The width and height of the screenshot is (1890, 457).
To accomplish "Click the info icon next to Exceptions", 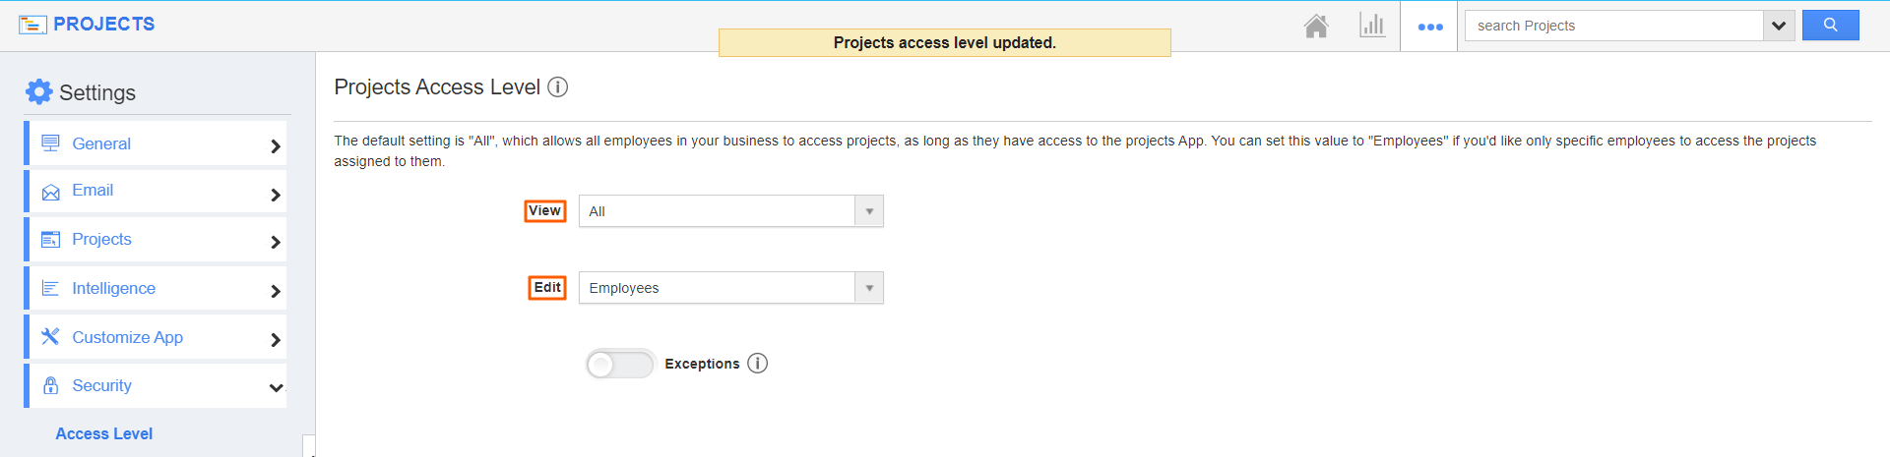I will click(757, 364).
